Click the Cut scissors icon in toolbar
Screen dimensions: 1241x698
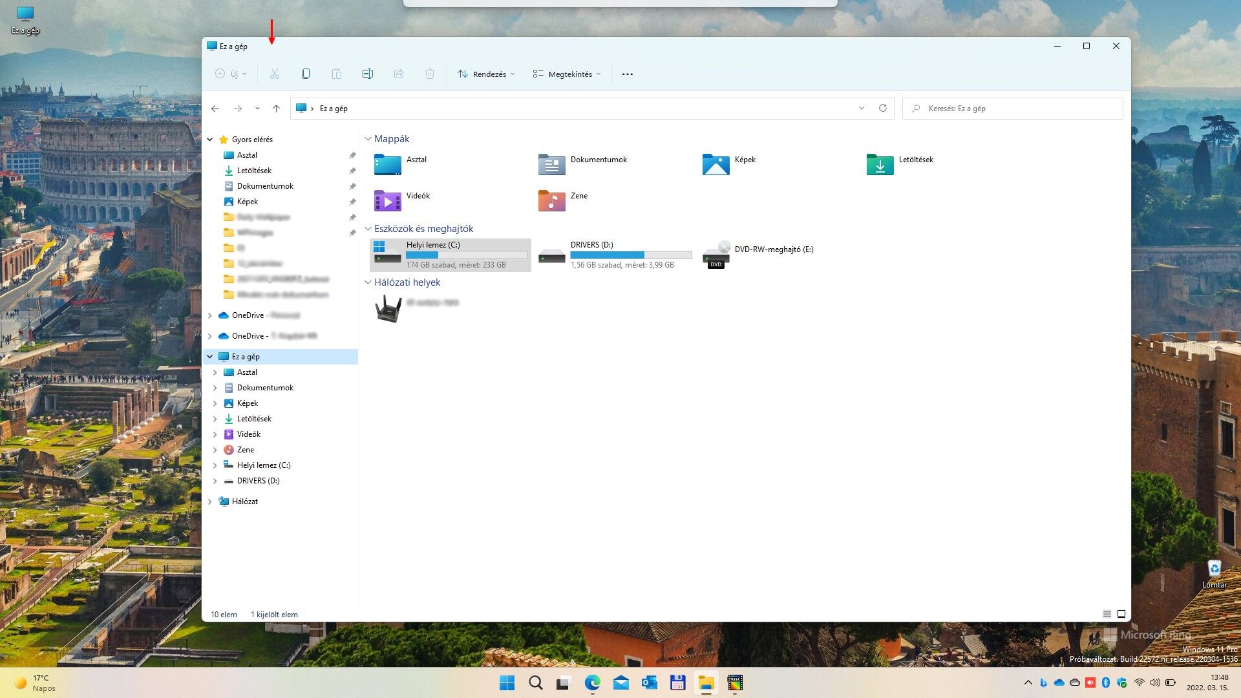tap(275, 74)
